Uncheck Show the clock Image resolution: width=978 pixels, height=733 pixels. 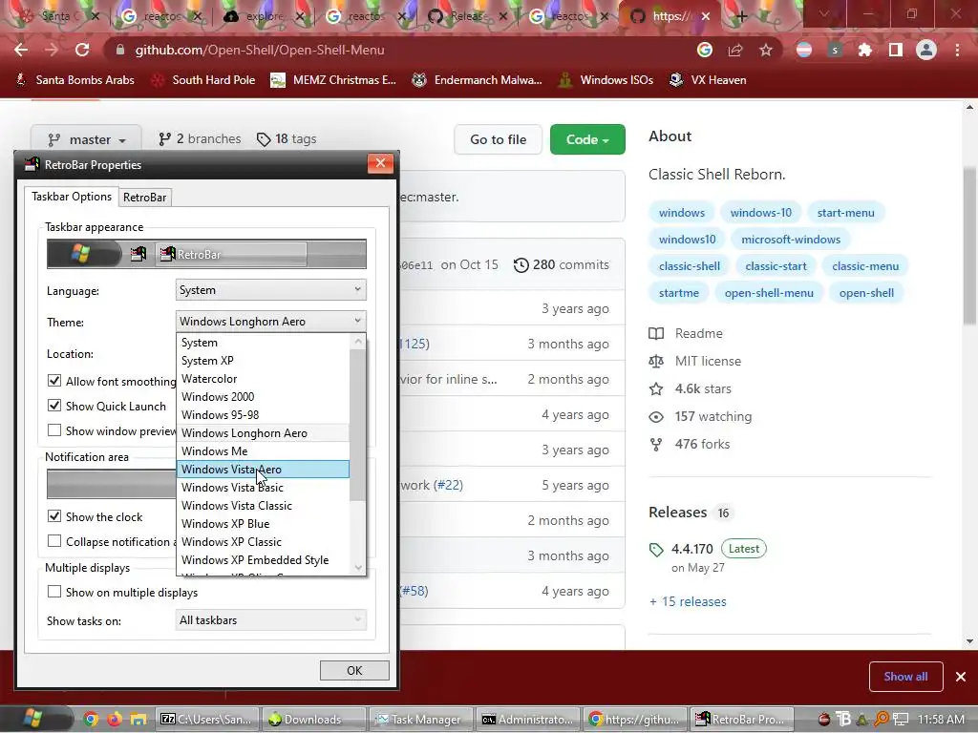point(54,516)
